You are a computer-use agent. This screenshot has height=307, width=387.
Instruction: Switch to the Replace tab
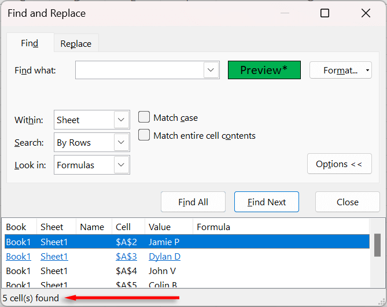76,43
